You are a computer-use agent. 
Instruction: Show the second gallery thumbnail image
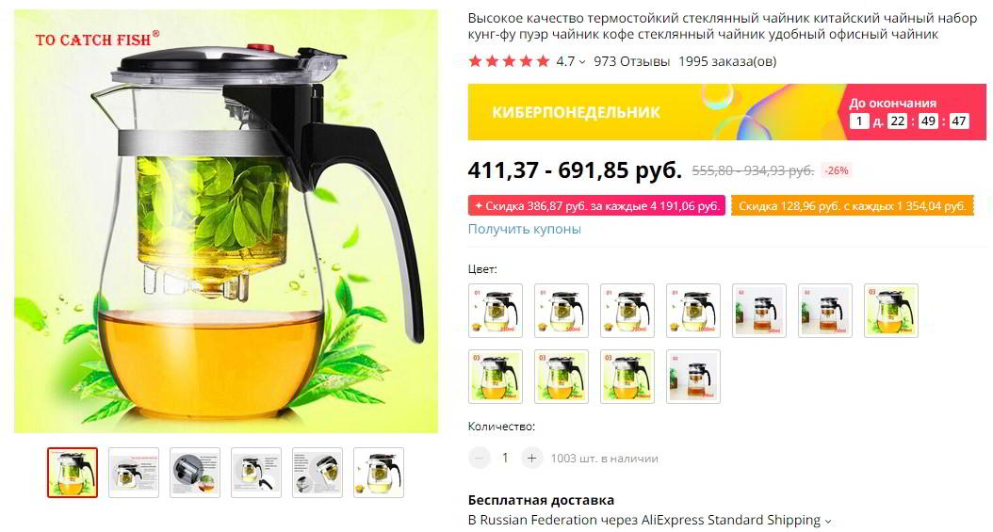[x=134, y=473]
